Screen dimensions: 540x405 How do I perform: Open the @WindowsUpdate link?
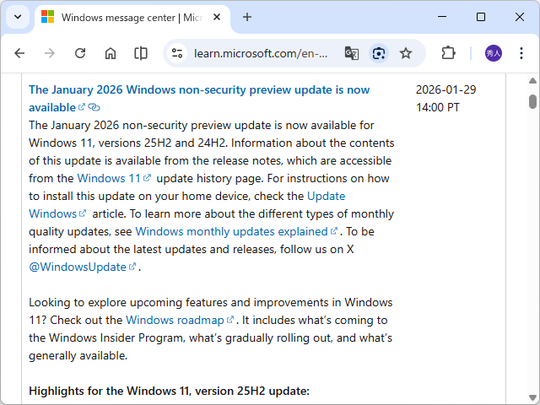(77, 267)
